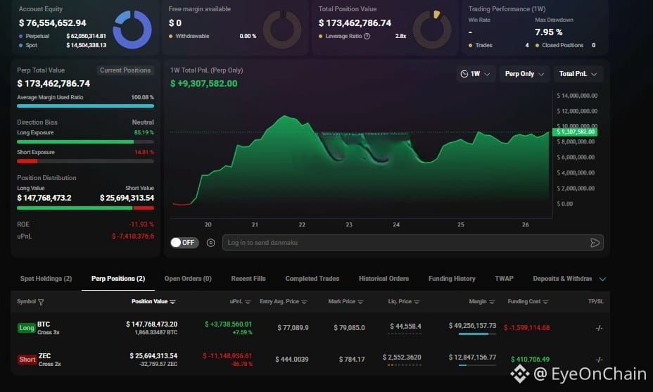Click BTC liquidation price $44,558.4

(x=405, y=326)
